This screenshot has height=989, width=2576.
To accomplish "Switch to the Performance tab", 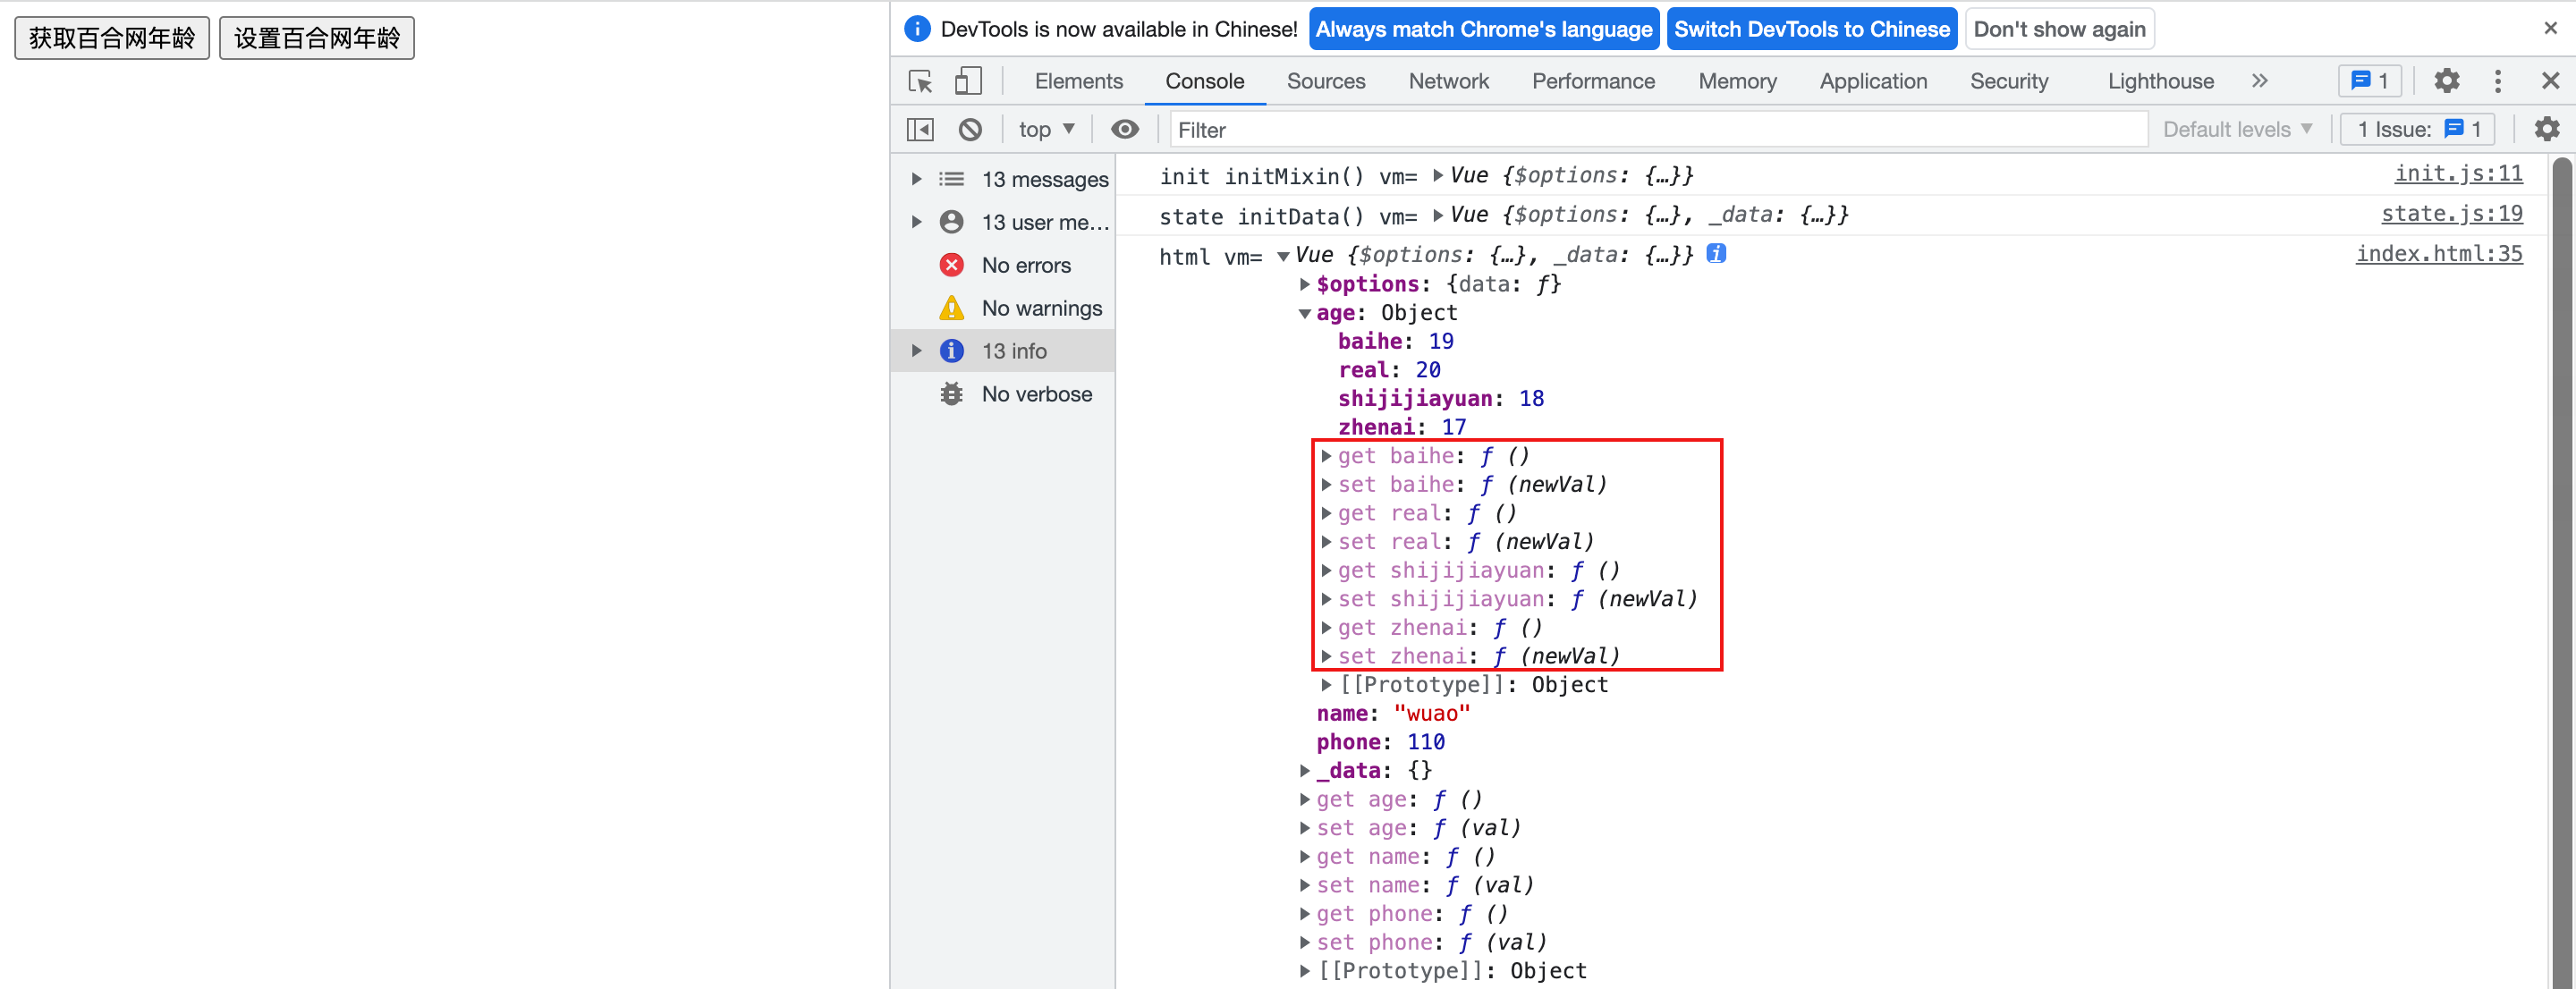I will 1593,81.
